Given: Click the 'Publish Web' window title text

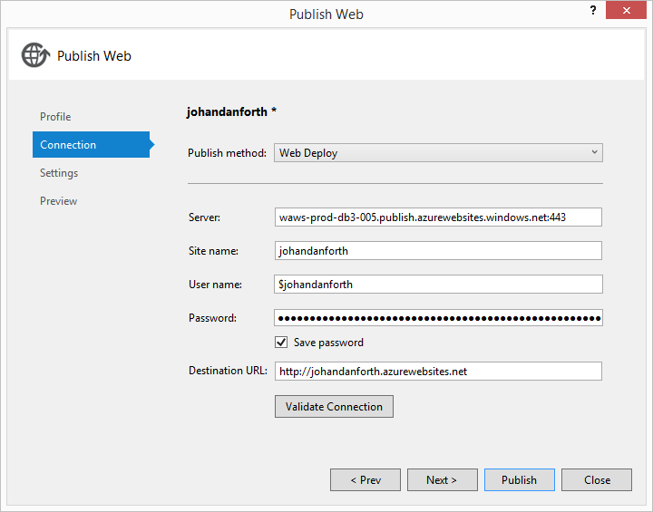Looking at the screenshot, I should point(326,14).
